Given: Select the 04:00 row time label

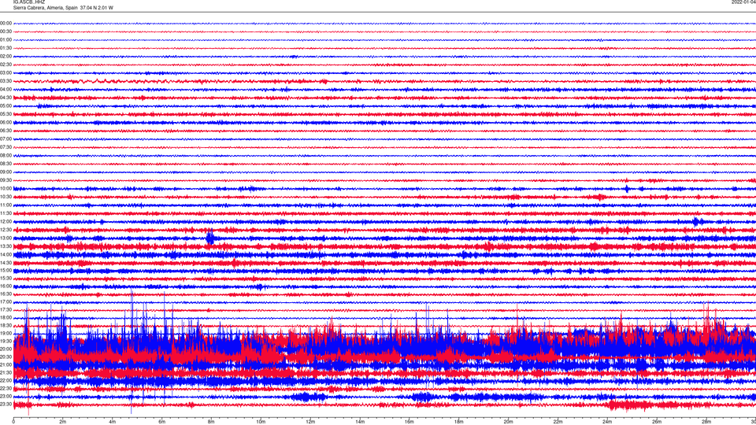Looking at the screenshot, I should click(6, 89).
